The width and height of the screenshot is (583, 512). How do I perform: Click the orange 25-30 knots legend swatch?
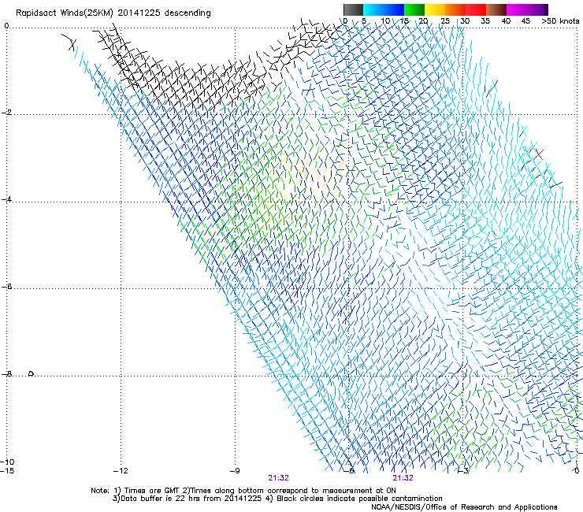pyautogui.click(x=455, y=9)
